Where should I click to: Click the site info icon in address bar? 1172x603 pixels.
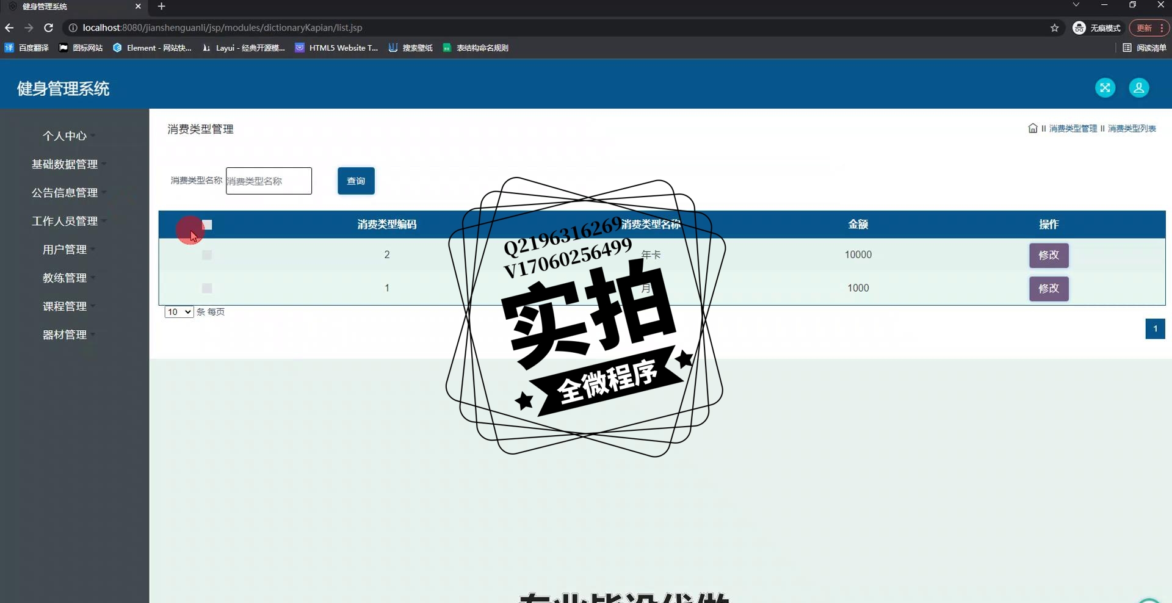pos(73,27)
